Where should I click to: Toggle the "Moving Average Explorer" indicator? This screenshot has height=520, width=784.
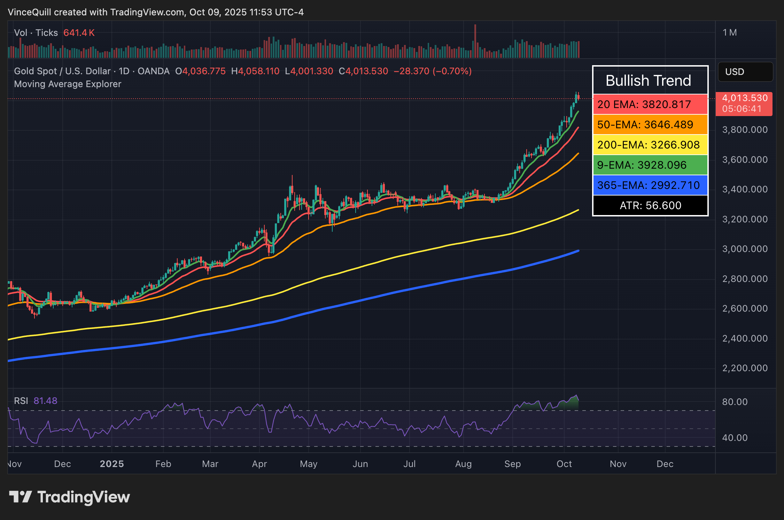pyautogui.click(x=67, y=84)
